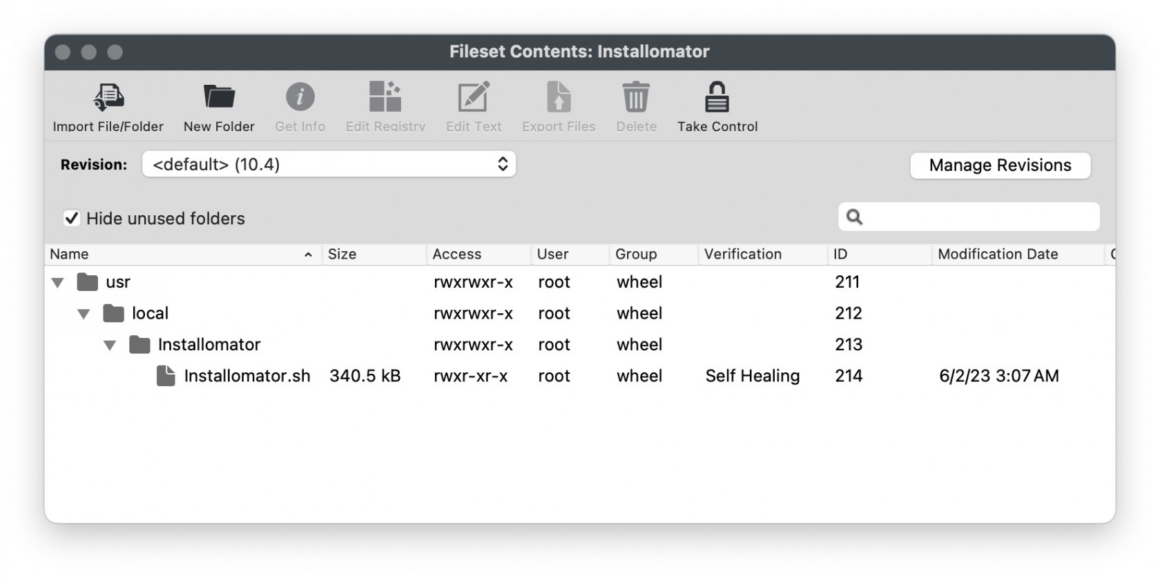Sort by the Group column header
Screen dimensions: 1160x578
click(654, 254)
